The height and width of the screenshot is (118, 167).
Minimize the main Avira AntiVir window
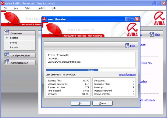pyautogui.click(x=154, y=3)
